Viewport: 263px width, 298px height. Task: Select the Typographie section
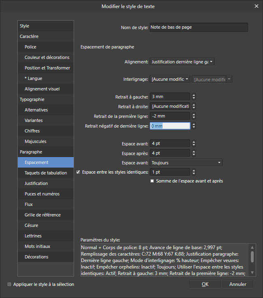46,99
